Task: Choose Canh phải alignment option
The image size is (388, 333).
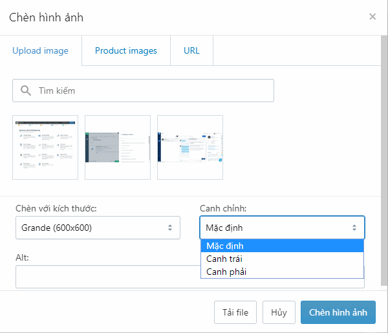Action: click(x=282, y=272)
